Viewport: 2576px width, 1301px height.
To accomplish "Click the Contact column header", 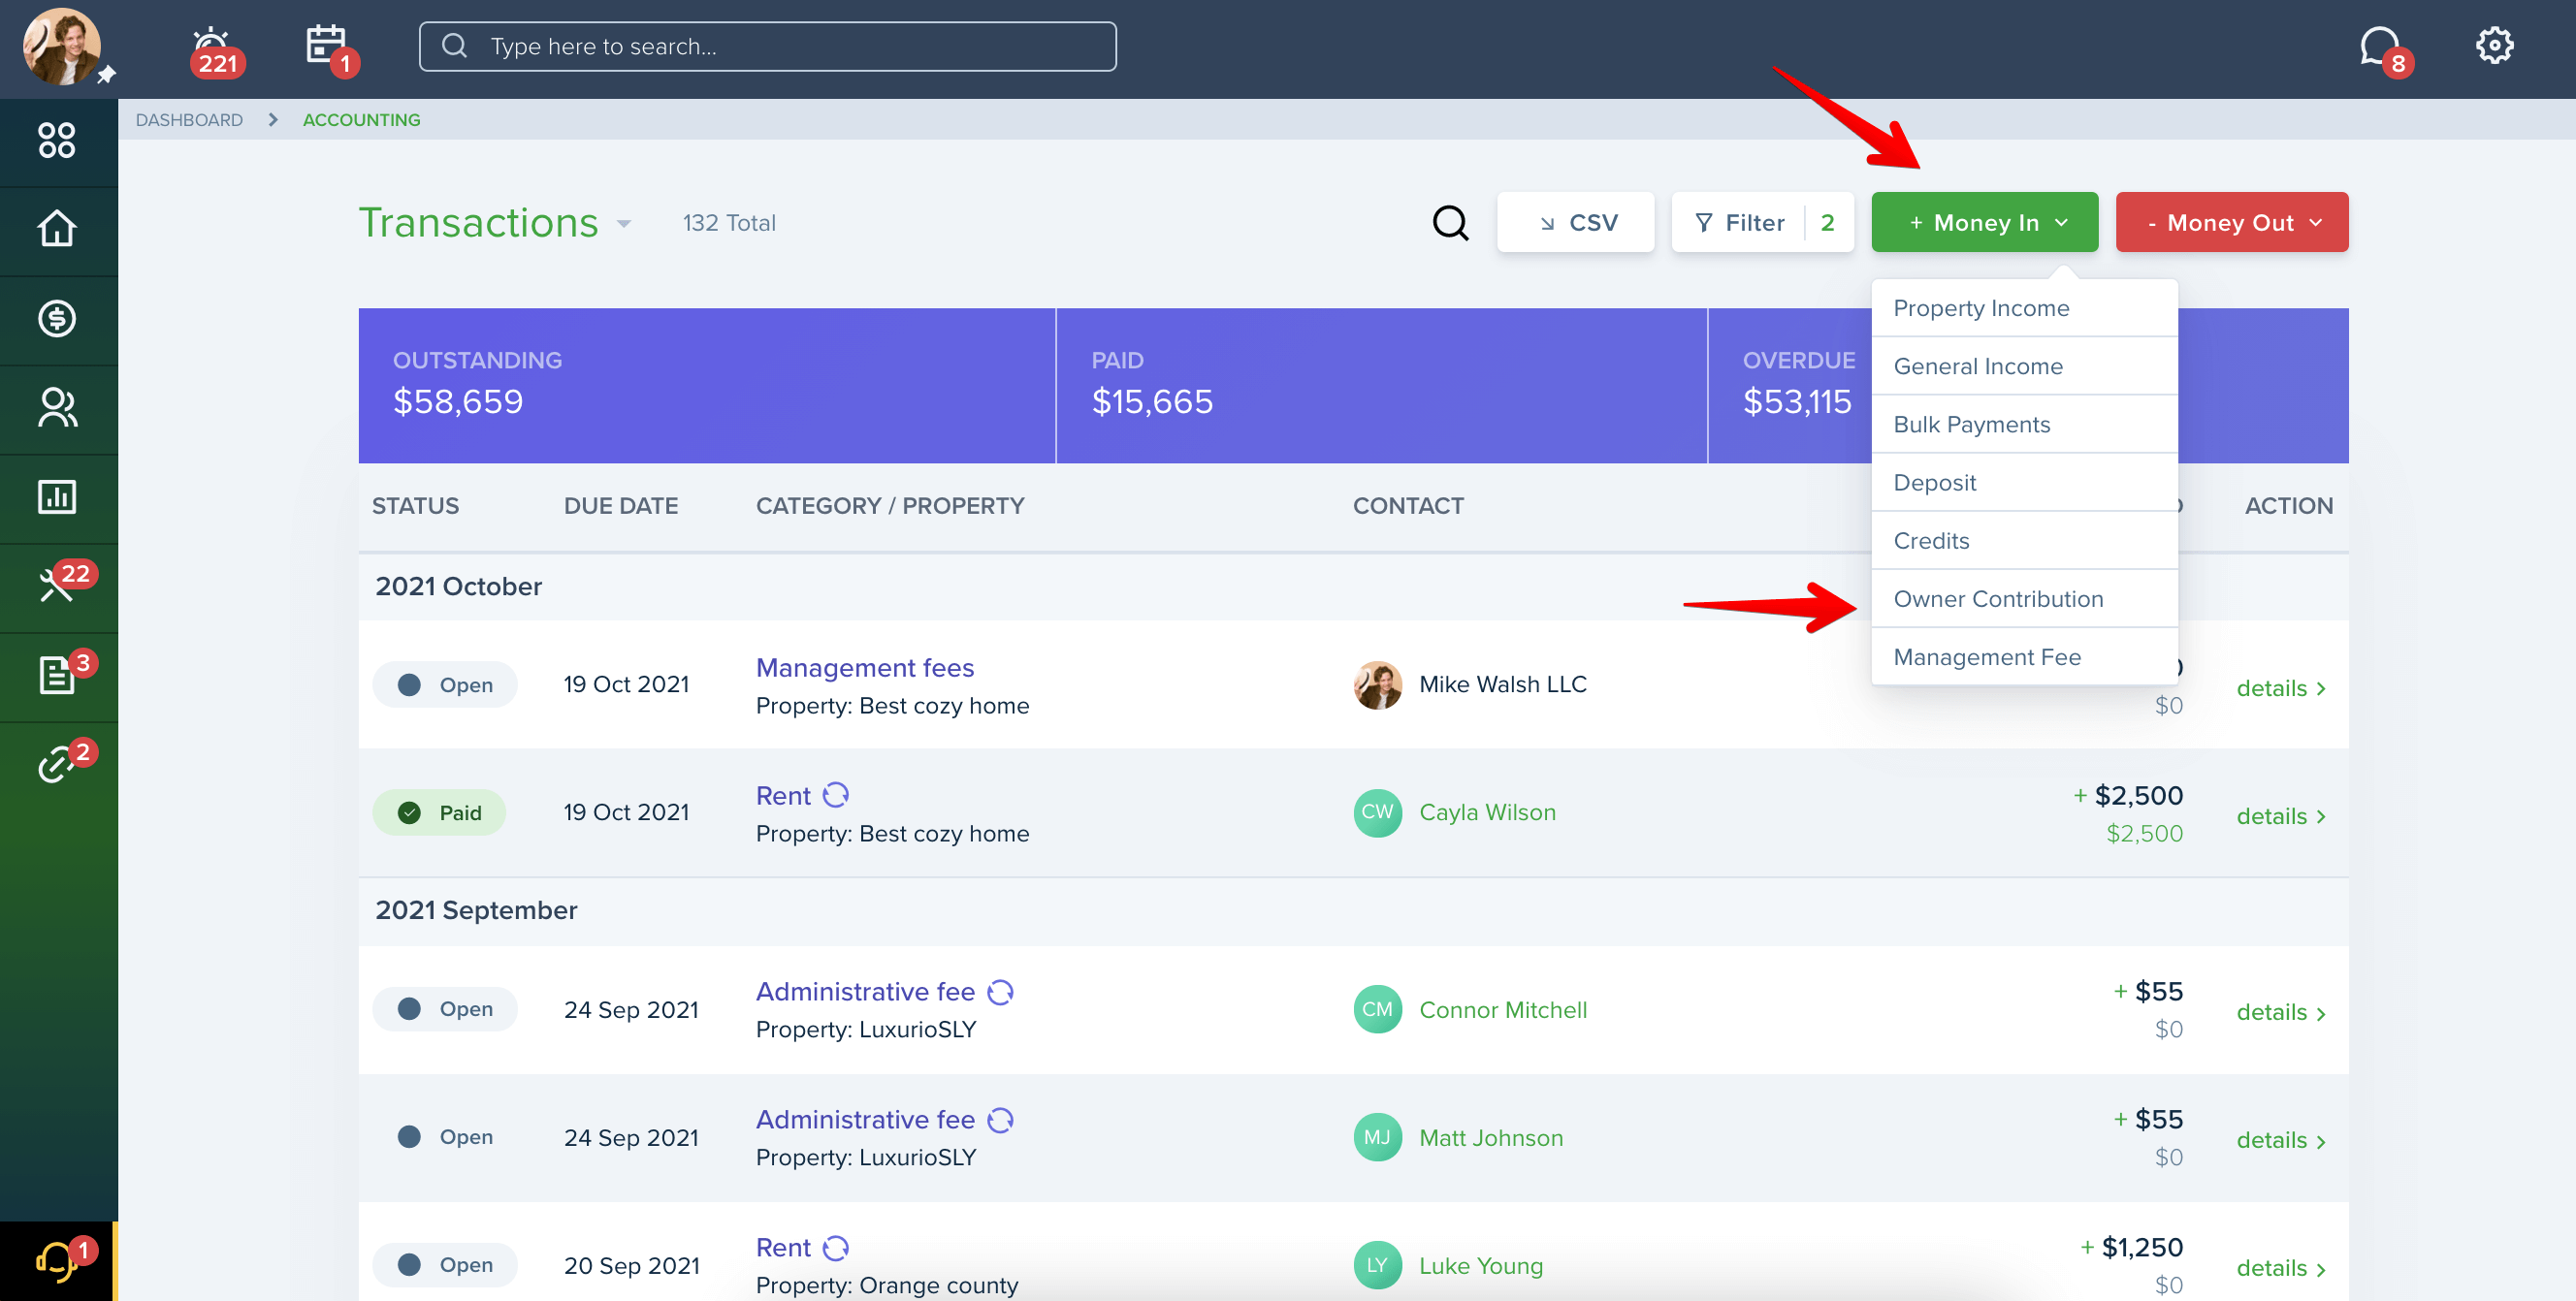I will pyautogui.click(x=1408, y=506).
